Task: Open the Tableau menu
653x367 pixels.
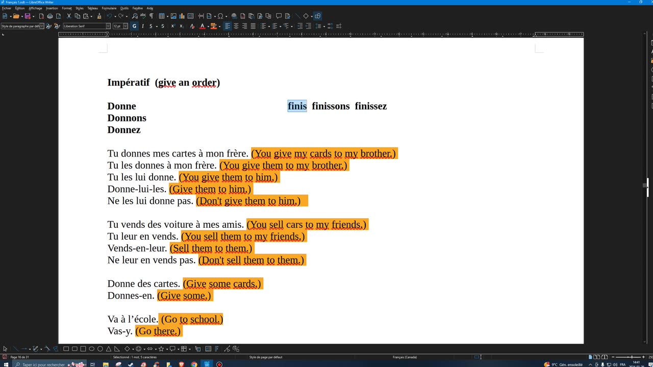Action: click(92, 8)
